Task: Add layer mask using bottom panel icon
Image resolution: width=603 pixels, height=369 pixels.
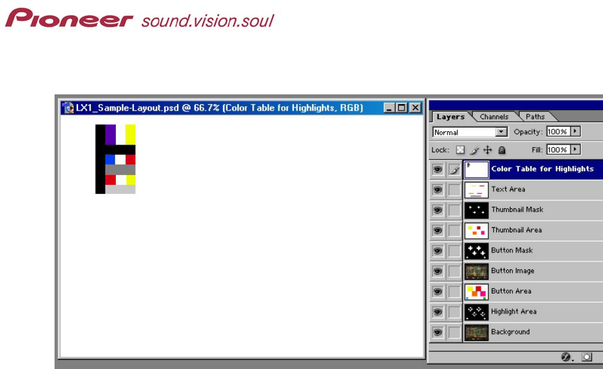Action: (x=587, y=357)
